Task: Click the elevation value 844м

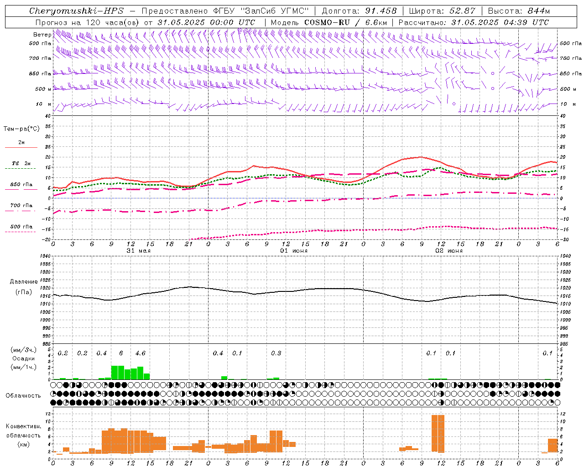Action: pyautogui.click(x=539, y=11)
